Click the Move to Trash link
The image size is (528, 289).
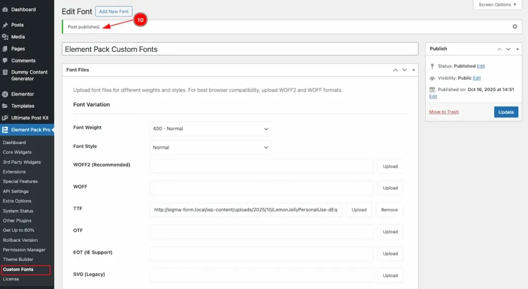click(443, 112)
